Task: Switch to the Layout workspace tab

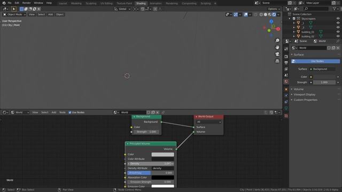Action: (x=63, y=3)
